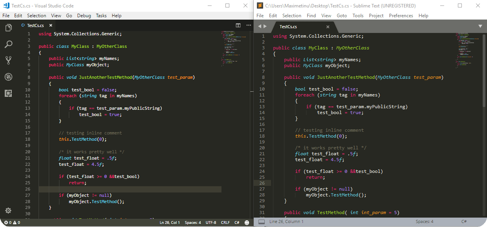487x227 pixels.
Task: Open the Manage settings gear in VS Code
Action: pyautogui.click(x=8, y=211)
